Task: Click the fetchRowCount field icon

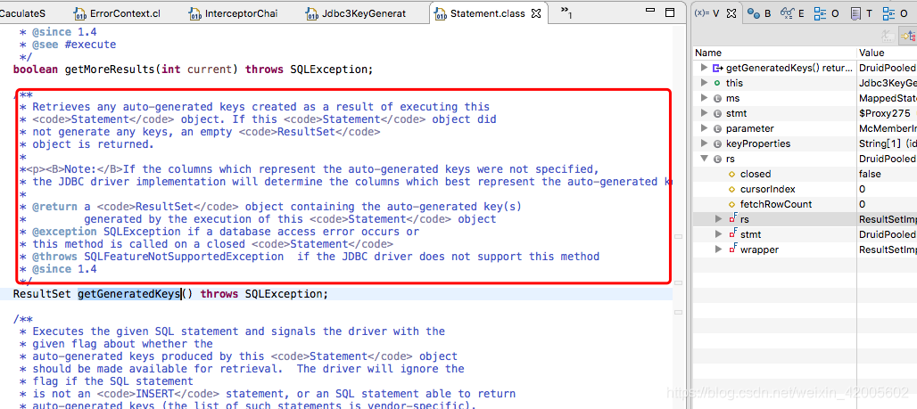Action: 731,205
